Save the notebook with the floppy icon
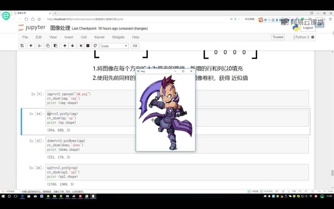This screenshot has height=209, width=334. pos(22,46)
